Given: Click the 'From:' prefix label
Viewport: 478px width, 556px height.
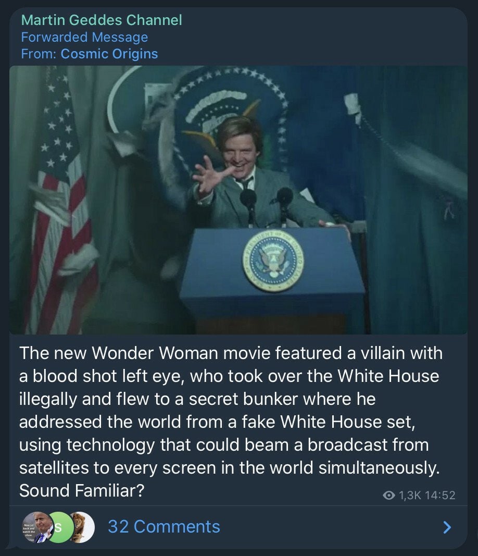Looking at the screenshot, I should tap(39, 54).
